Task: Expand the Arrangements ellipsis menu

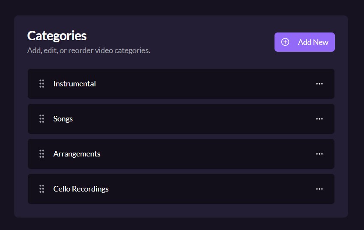Action: point(319,154)
